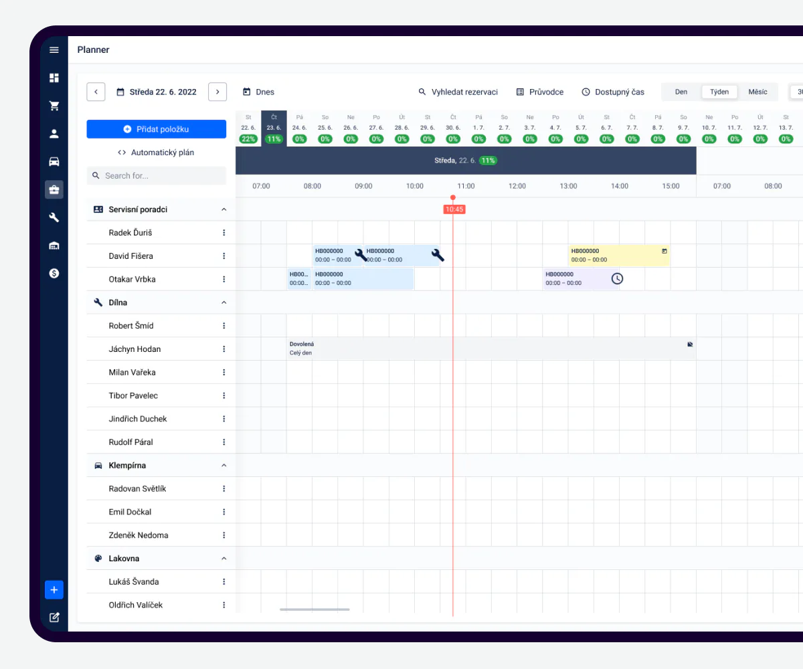Select day Pá 24. 6. in the date strip

(299, 128)
